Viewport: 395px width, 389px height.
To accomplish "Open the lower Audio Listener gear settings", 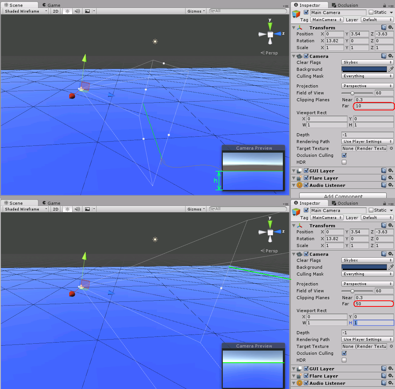I will click(x=390, y=383).
